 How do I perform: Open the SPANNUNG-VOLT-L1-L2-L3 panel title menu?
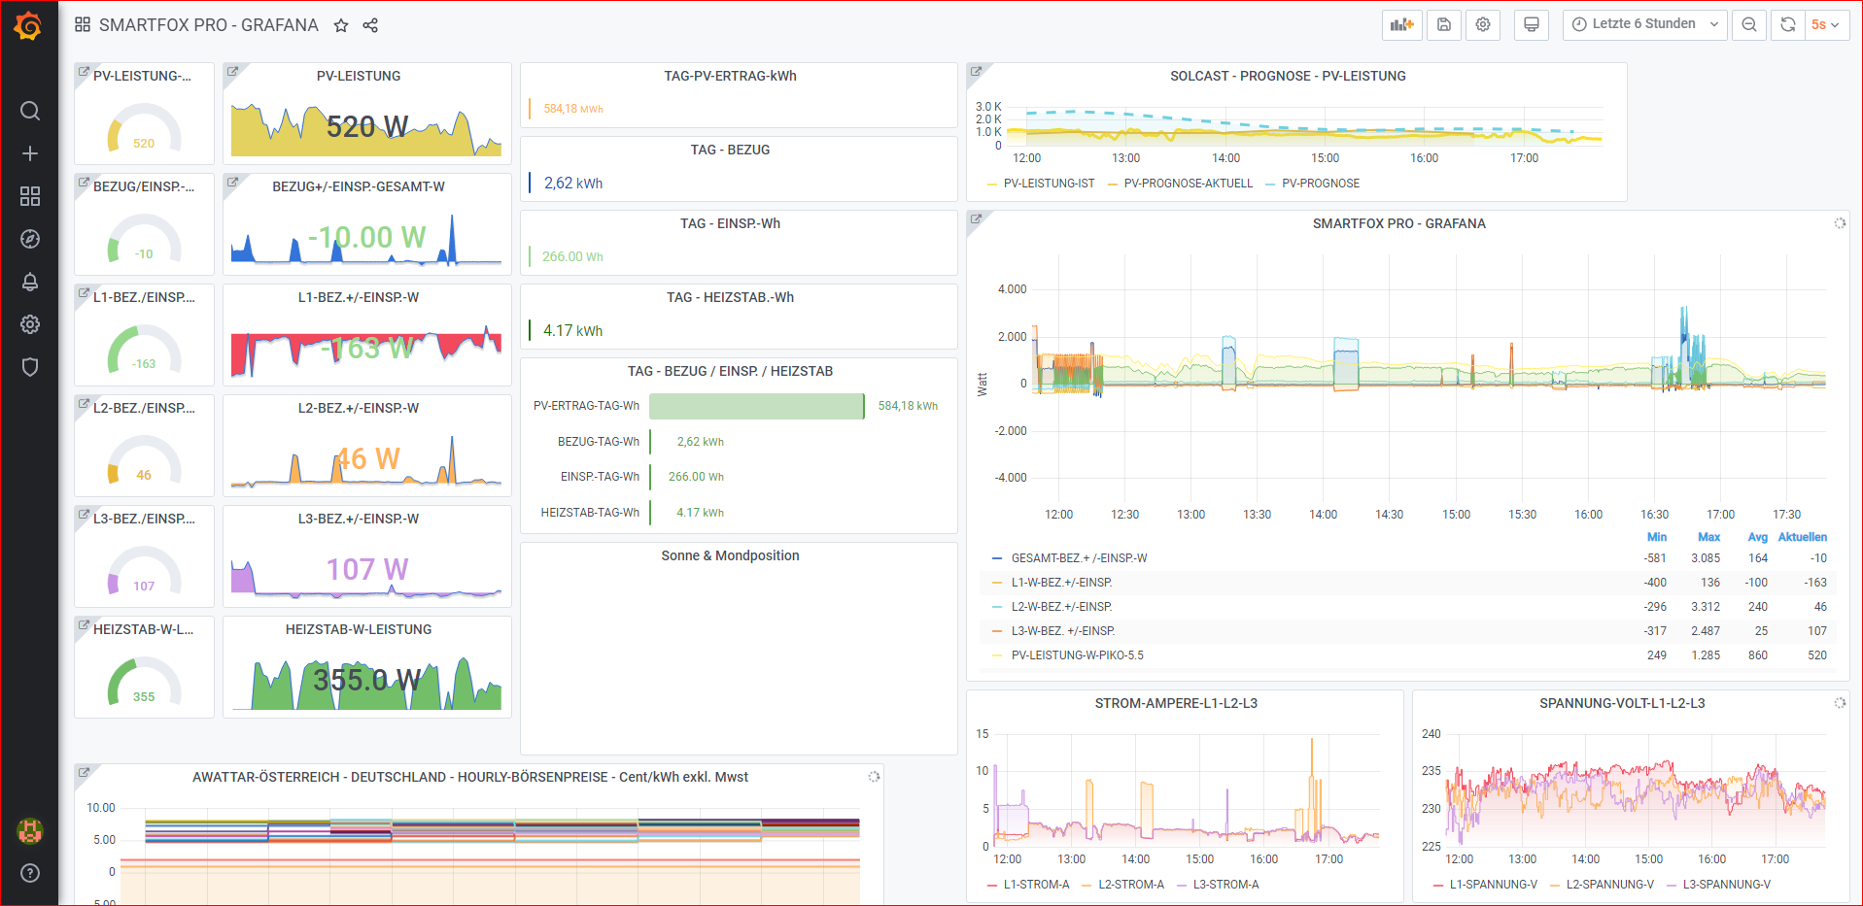point(1622,703)
